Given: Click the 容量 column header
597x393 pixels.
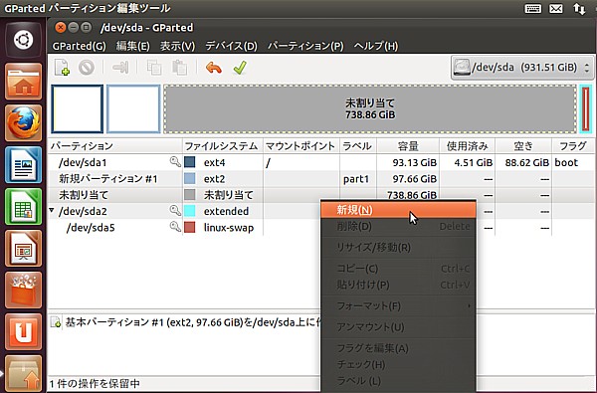Looking at the screenshot, I should (408, 146).
